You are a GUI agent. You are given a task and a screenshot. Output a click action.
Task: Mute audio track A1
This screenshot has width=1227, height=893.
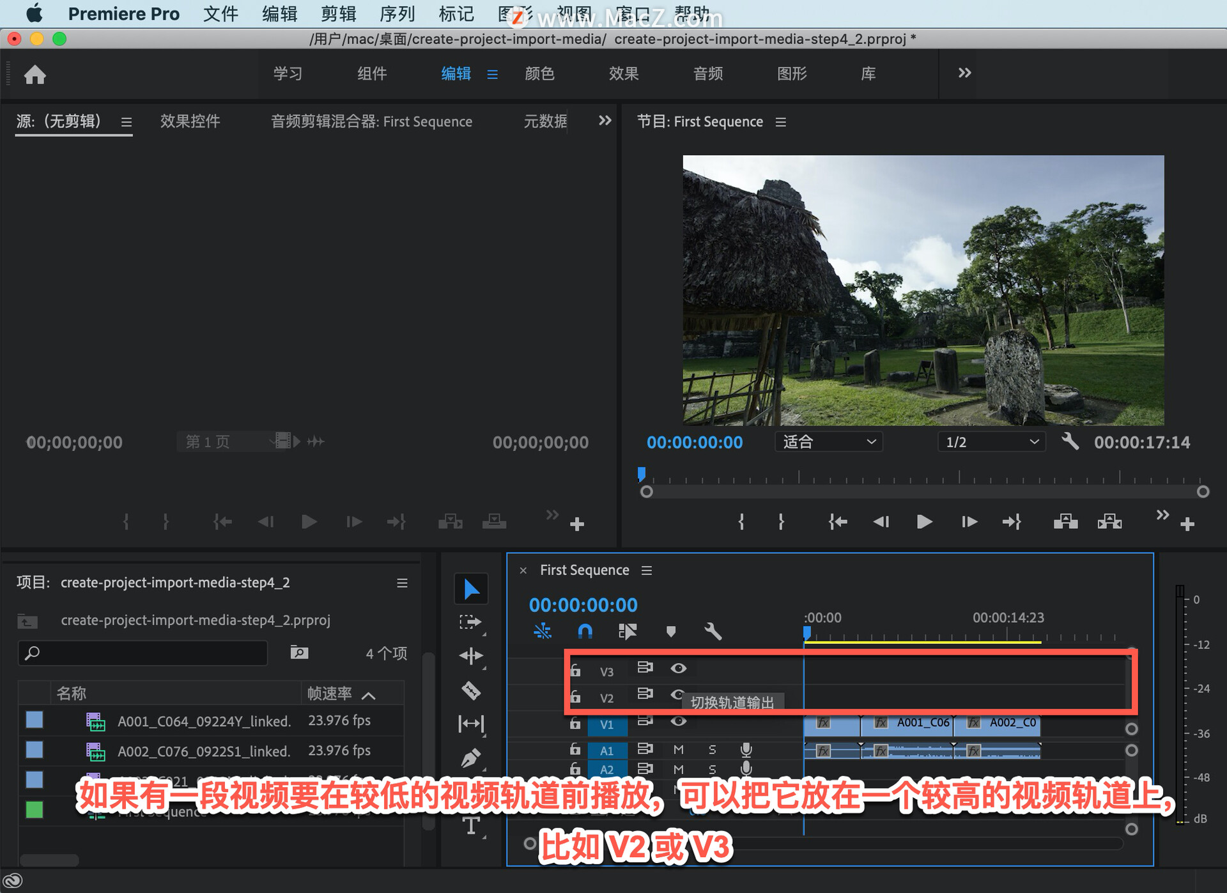[678, 749]
